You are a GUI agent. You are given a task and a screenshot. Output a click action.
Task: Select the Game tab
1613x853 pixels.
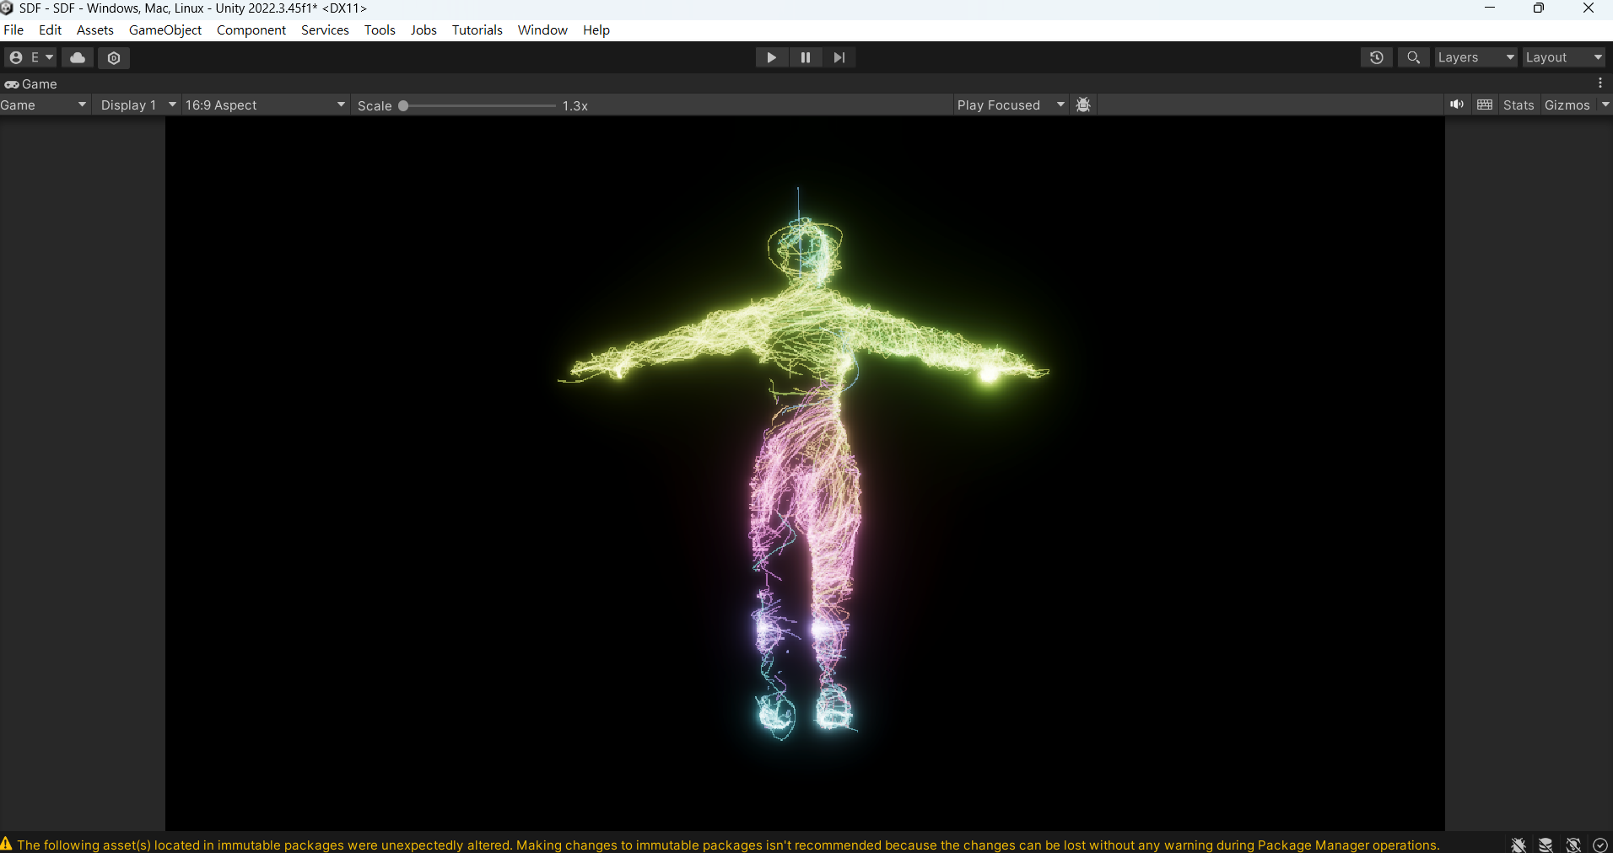pos(31,83)
